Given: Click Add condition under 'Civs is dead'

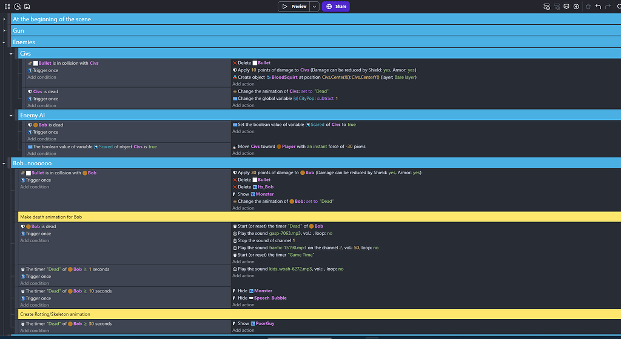Looking at the screenshot, I should coord(42,105).
